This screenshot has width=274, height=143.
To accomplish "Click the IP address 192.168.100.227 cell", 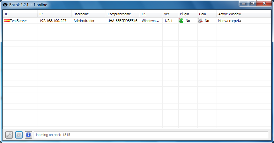I will [x=53, y=21].
